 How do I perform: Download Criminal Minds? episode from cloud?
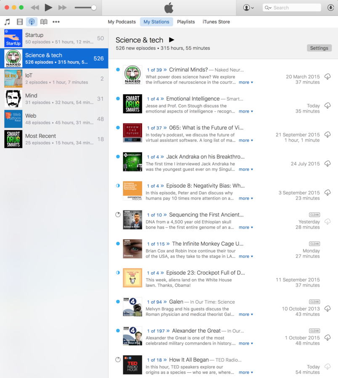pos(327,77)
